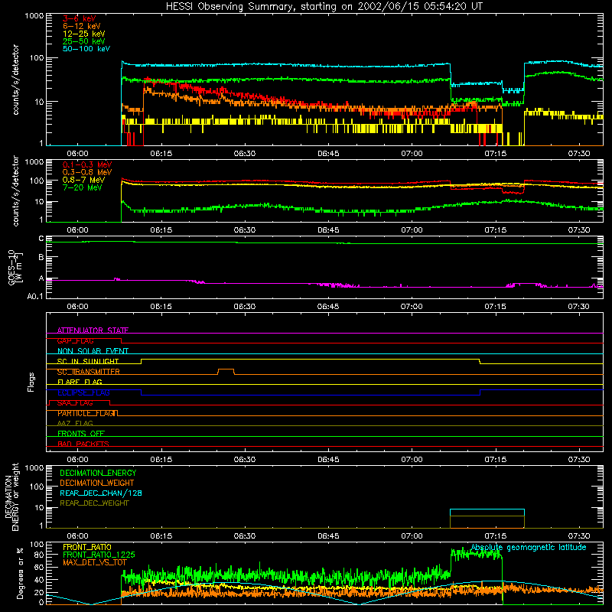This screenshot has height=612, width=612.
Task: Select the 07:00 tick under the GOES panel
Action: (412, 307)
